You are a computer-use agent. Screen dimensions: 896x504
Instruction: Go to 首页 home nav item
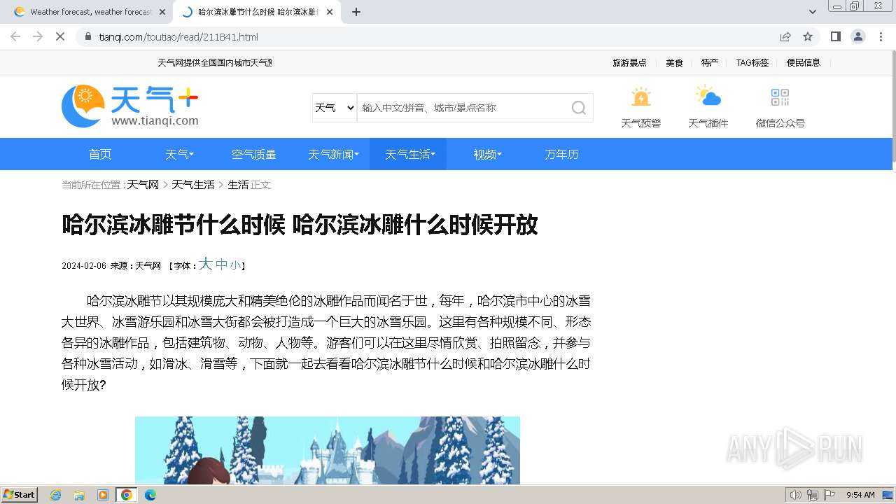[x=100, y=154]
